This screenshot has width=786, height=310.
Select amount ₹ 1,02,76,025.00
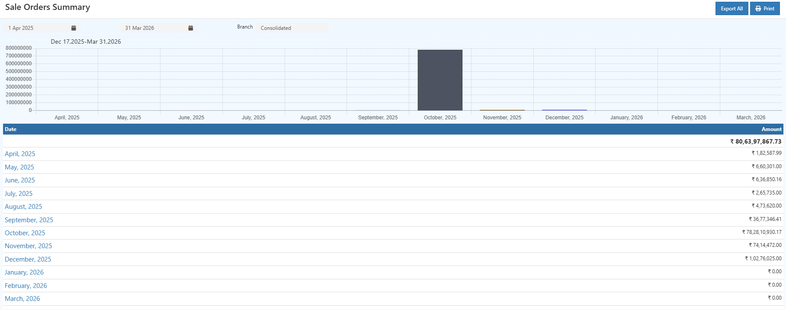tap(764, 259)
